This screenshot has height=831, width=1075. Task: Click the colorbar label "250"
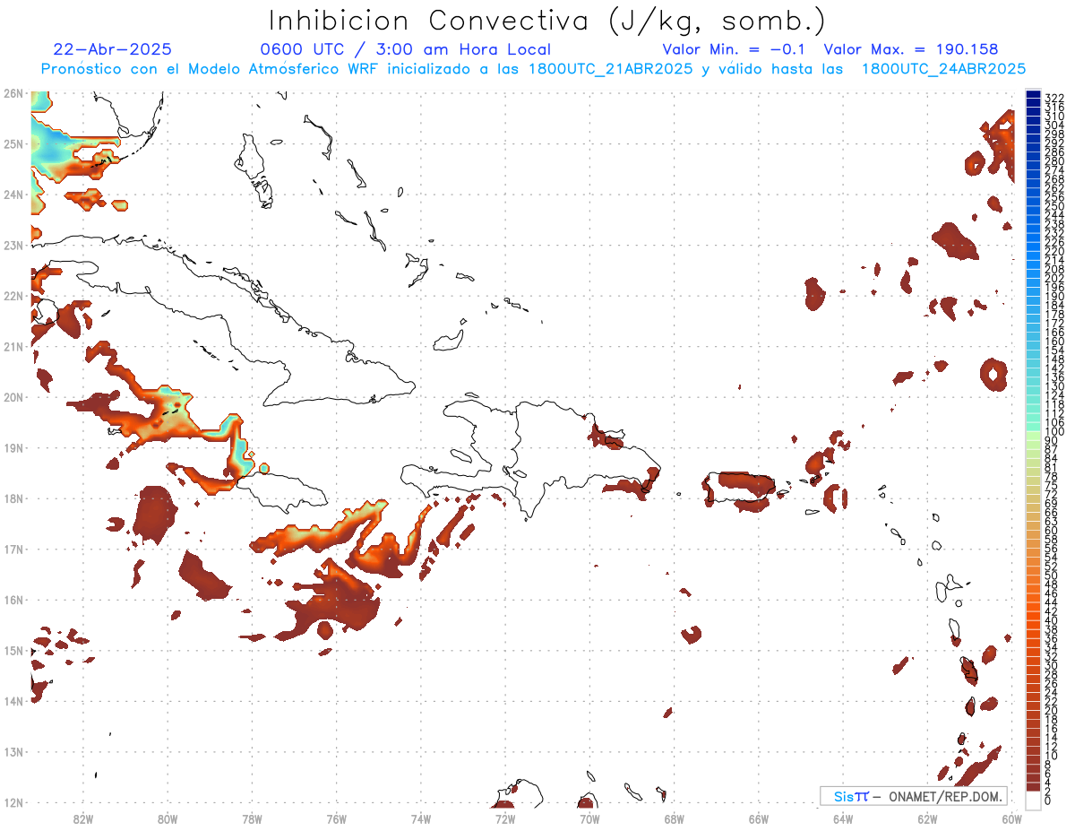pyautogui.click(x=1054, y=207)
